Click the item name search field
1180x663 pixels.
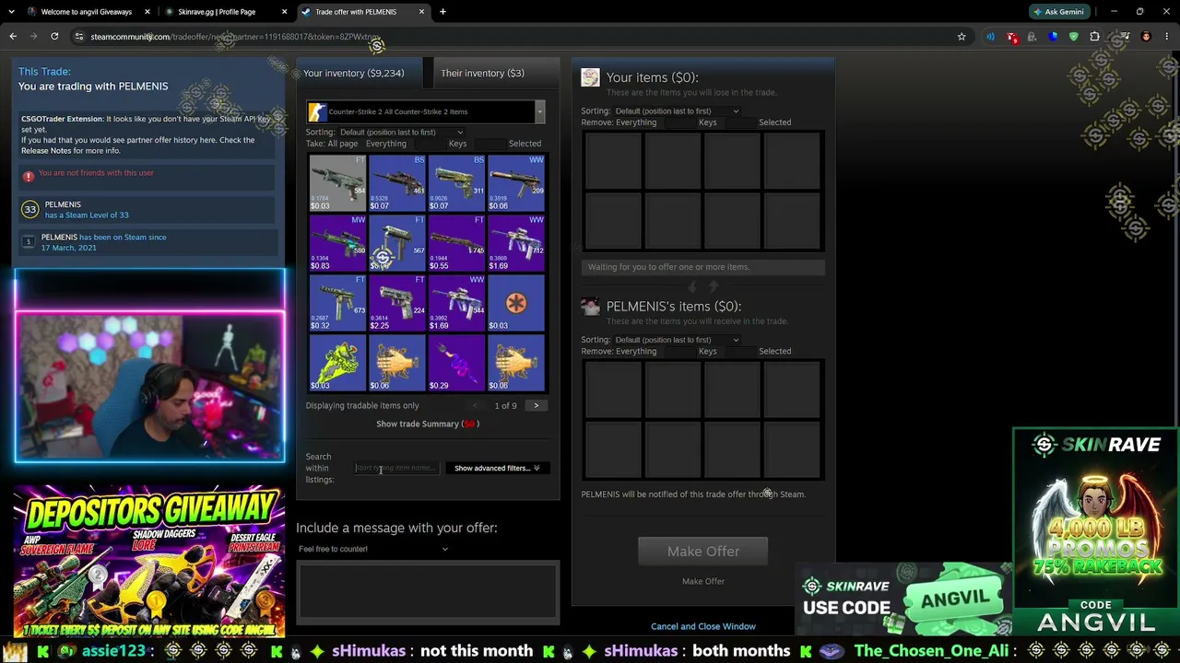tap(396, 468)
